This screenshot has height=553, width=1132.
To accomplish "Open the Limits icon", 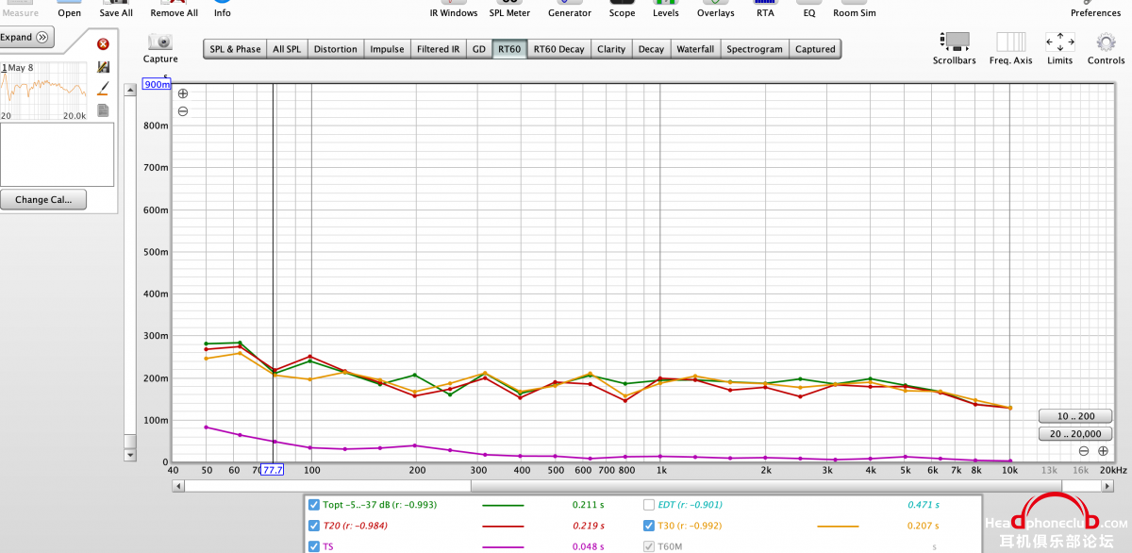I will click(1060, 42).
